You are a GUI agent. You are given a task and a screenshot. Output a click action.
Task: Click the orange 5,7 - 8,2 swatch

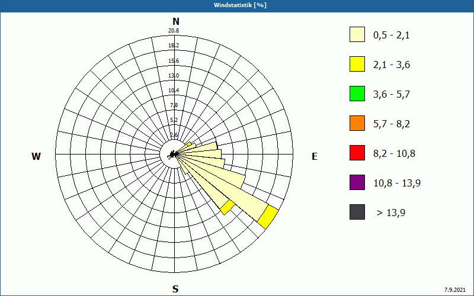(x=357, y=123)
